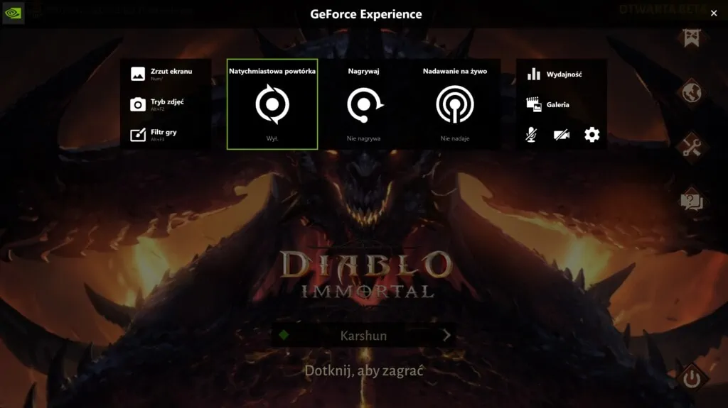Image resolution: width=728 pixels, height=408 pixels.
Task: Toggle the muted microphone
Action: (x=531, y=135)
